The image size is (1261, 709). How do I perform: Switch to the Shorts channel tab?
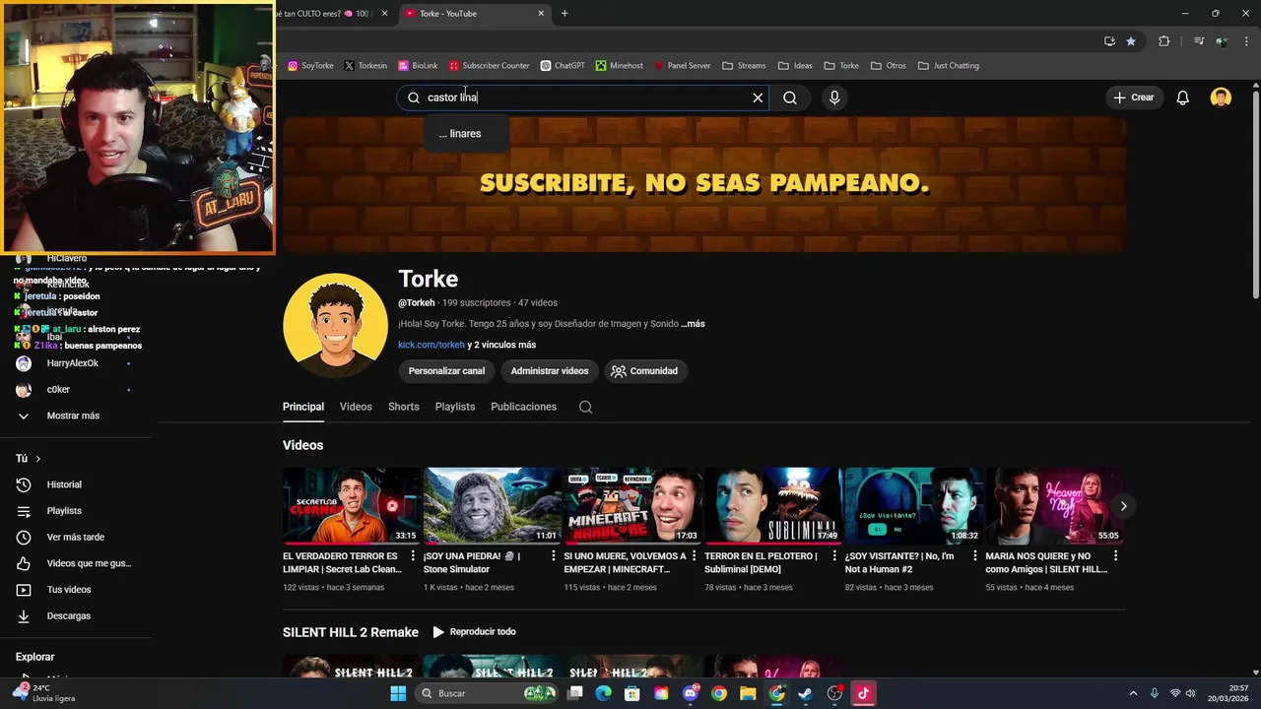tap(403, 407)
